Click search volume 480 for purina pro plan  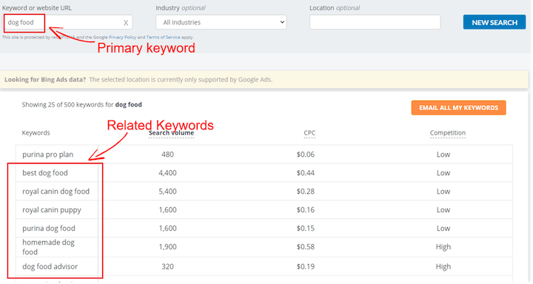167,155
